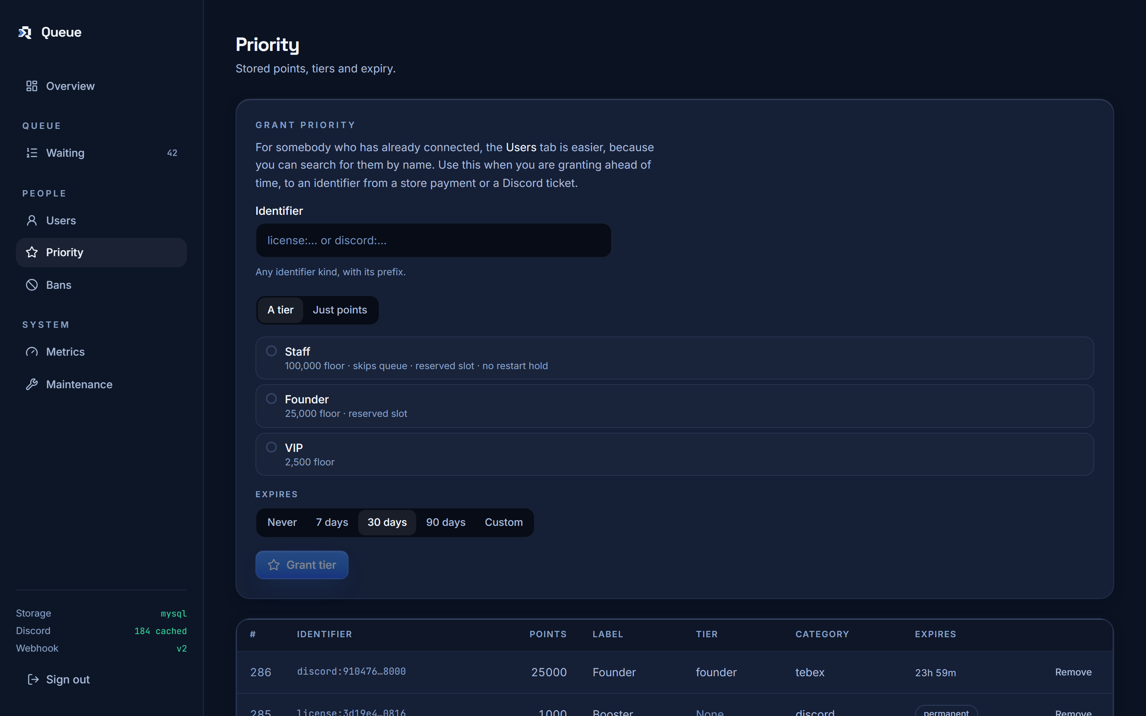Screen dimensions: 1146x716
Task: Open the Overview grid icon
Action: point(32,86)
